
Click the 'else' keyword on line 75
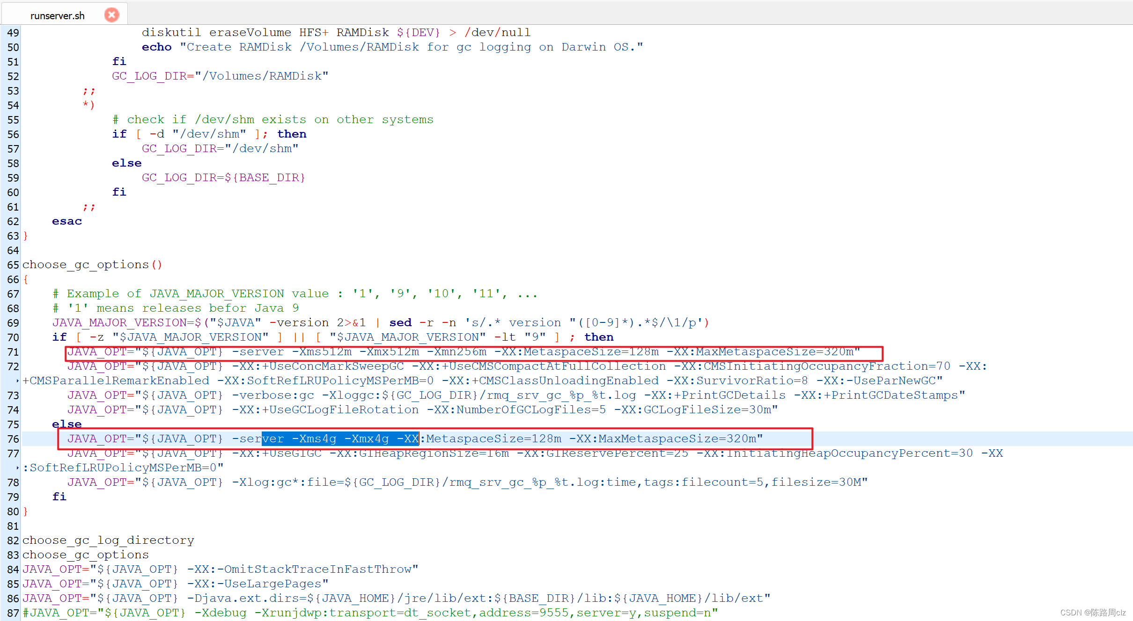pos(66,424)
